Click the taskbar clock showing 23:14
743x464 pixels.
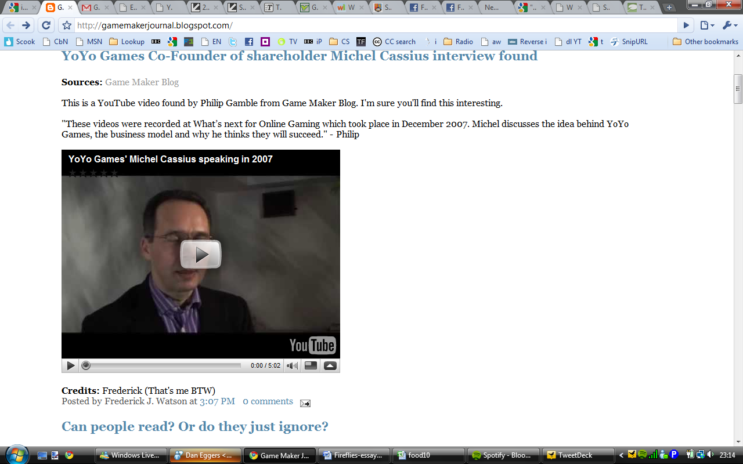[x=727, y=455]
